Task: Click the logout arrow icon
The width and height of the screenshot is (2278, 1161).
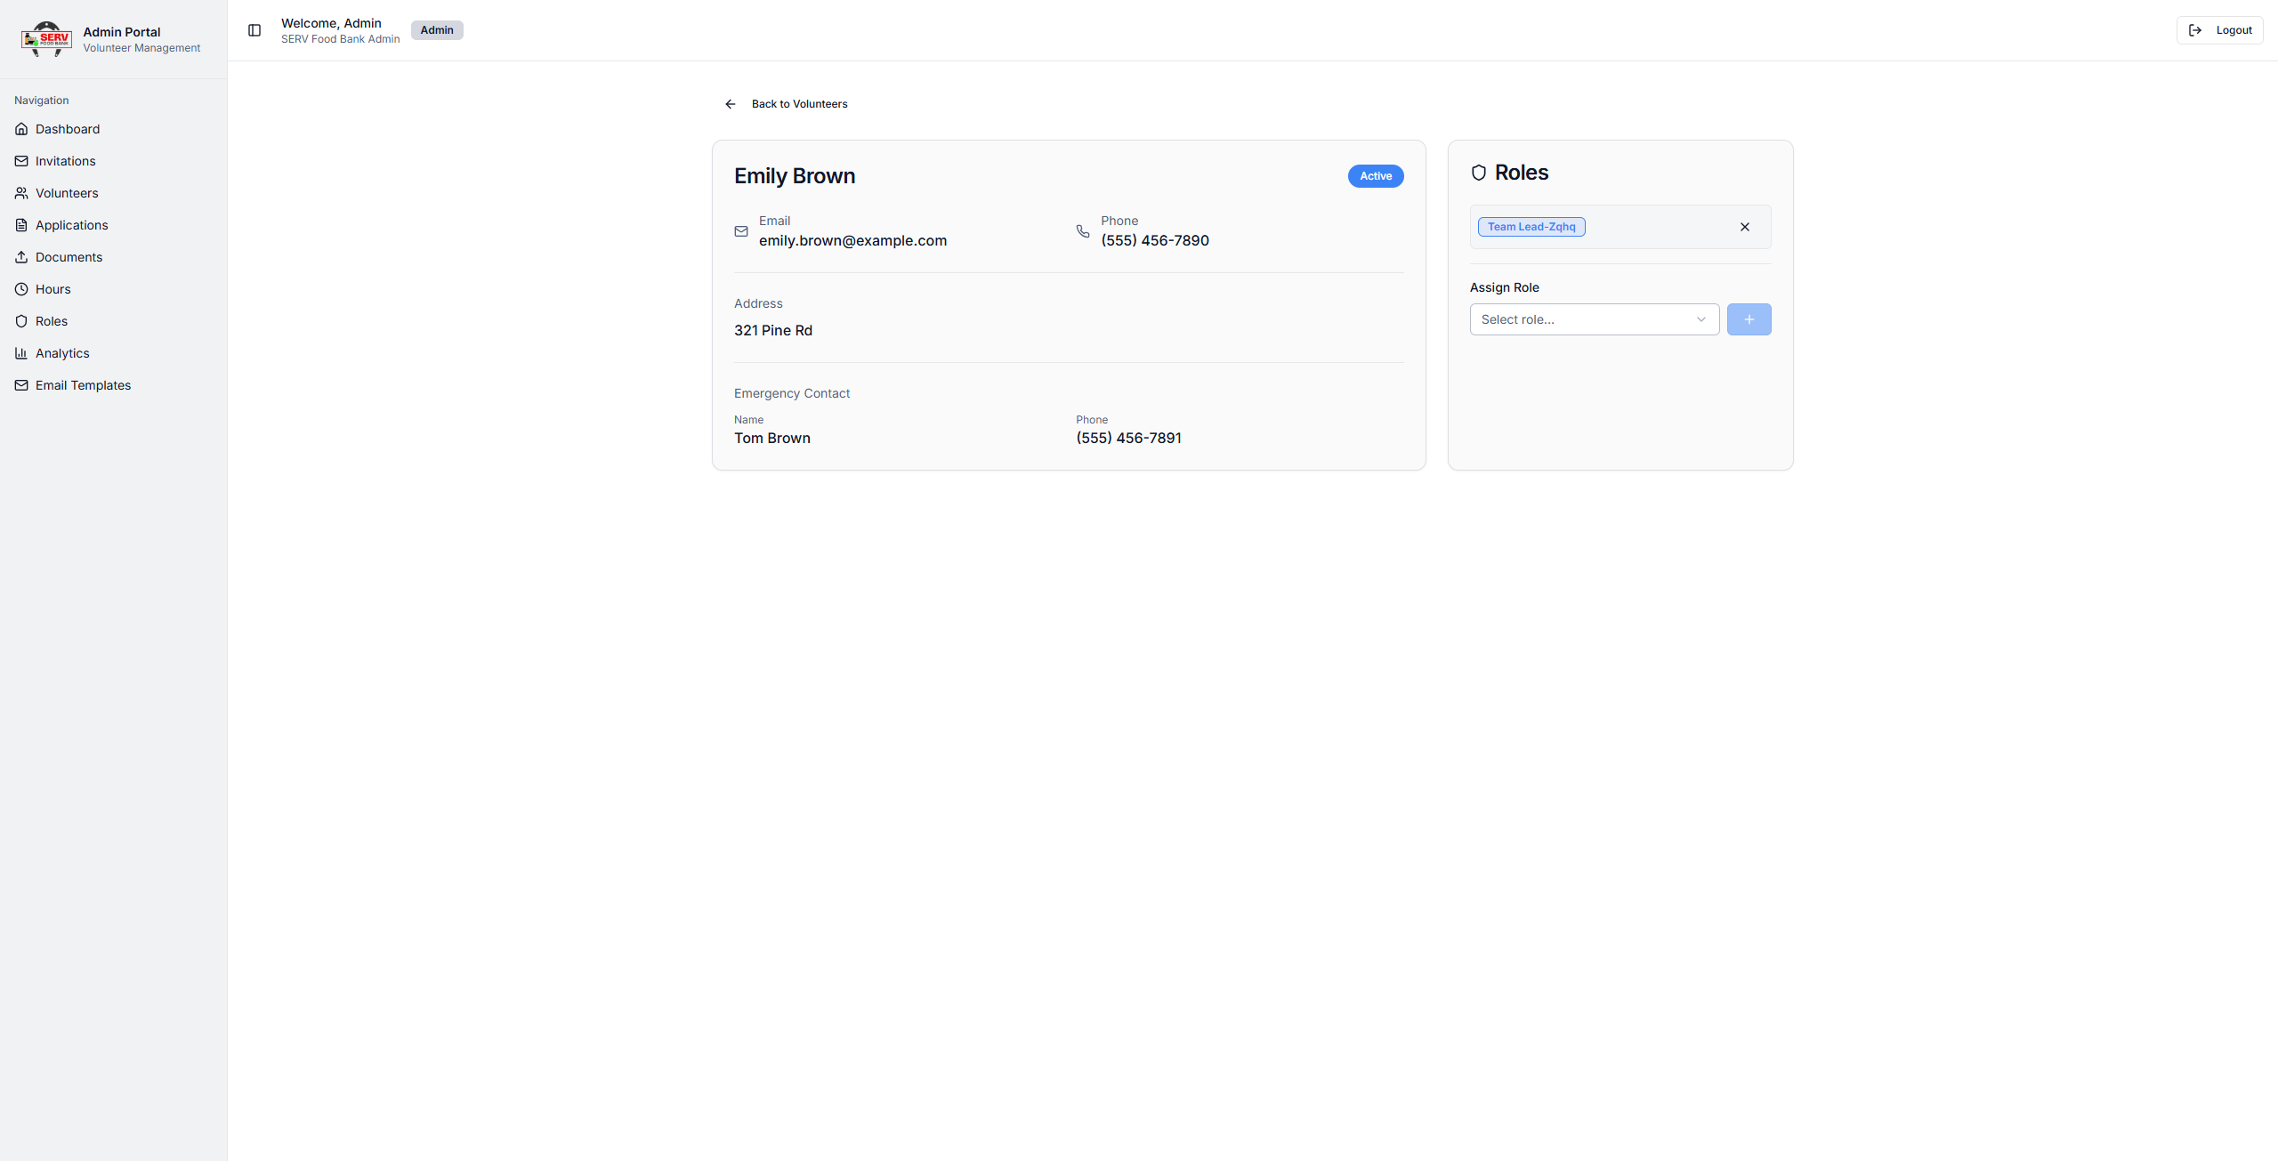Action: point(2195,30)
